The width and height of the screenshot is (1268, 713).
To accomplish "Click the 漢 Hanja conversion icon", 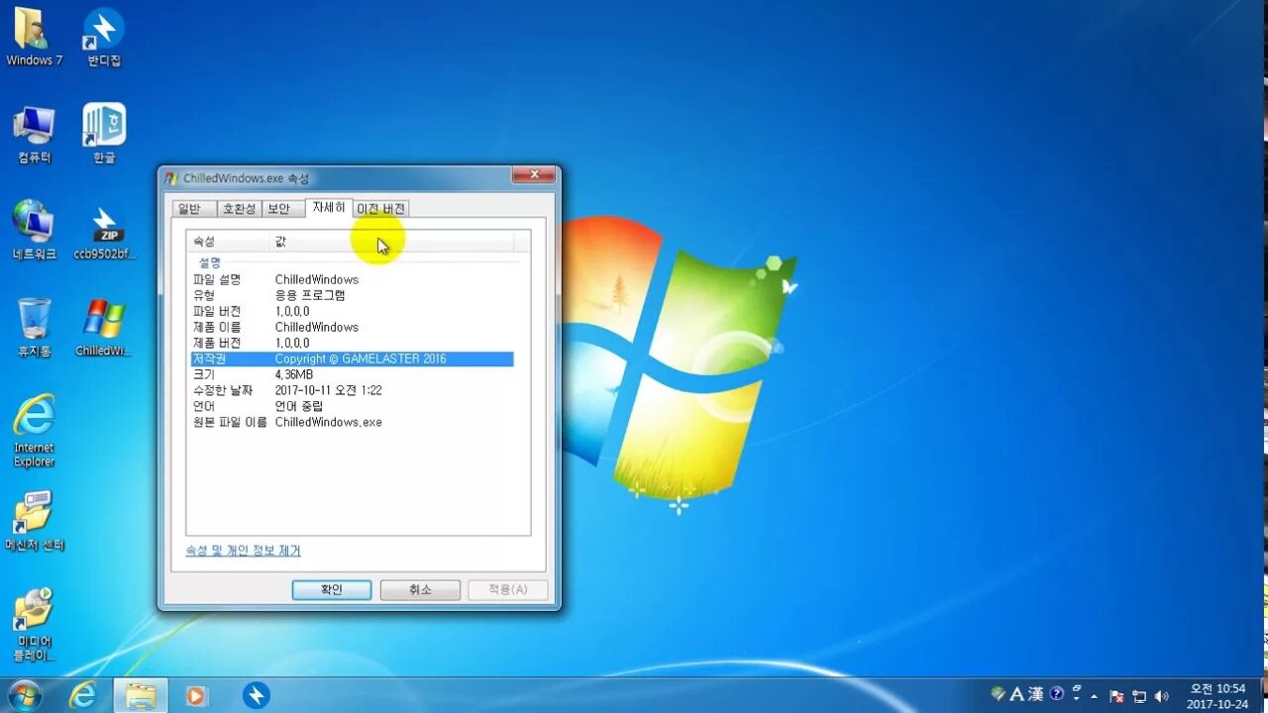I will click(1035, 694).
